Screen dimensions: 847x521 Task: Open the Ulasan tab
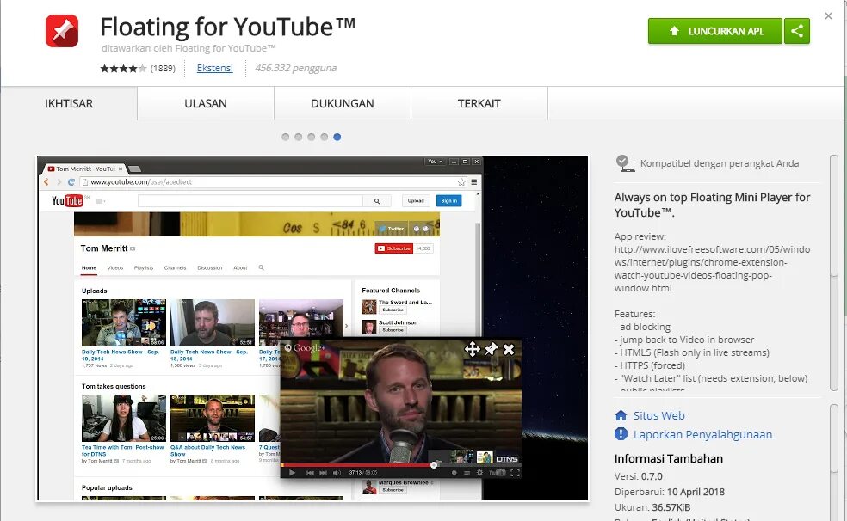(x=205, y=103)
